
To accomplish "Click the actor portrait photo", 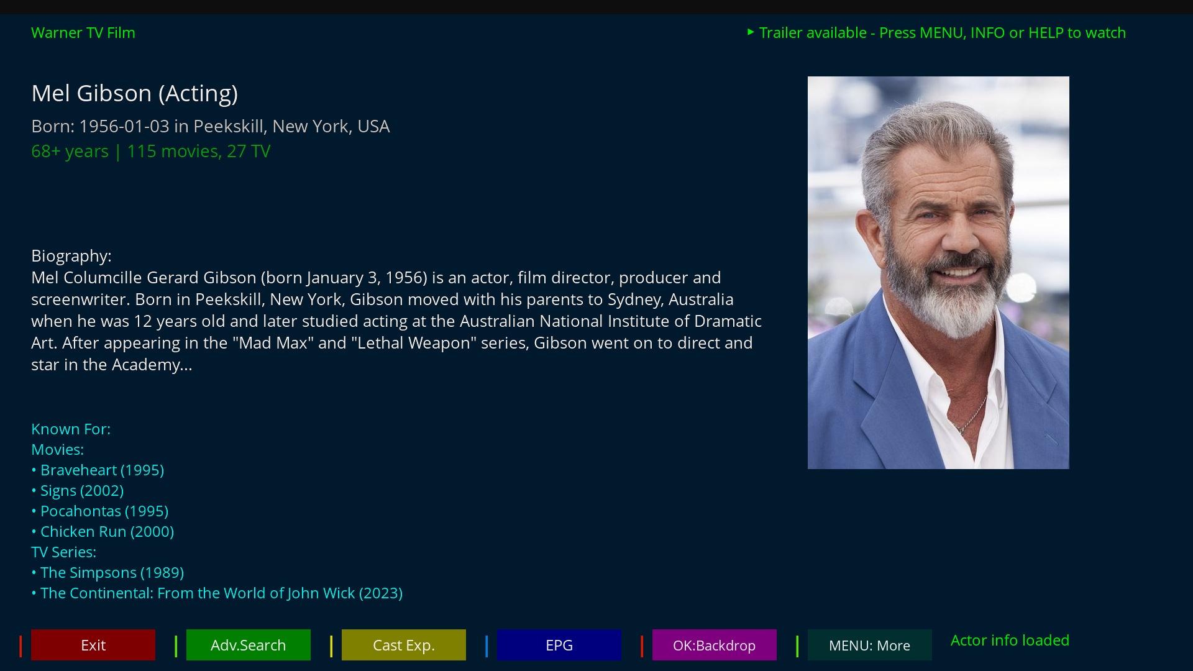I will tap(938, 273).
